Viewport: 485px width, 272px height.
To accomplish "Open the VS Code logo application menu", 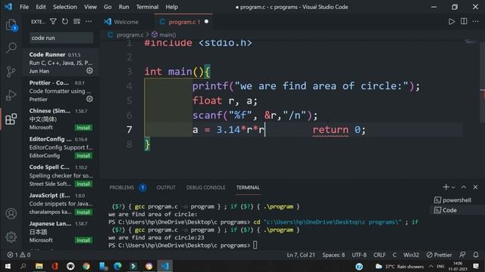I will tap(8, 7).
